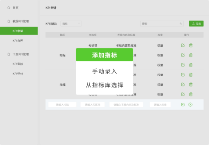Image resolution: width=209 pixels, height=145 pixels.
Task: Select KPI申请 in the sidebar
Action: [19, 31]
